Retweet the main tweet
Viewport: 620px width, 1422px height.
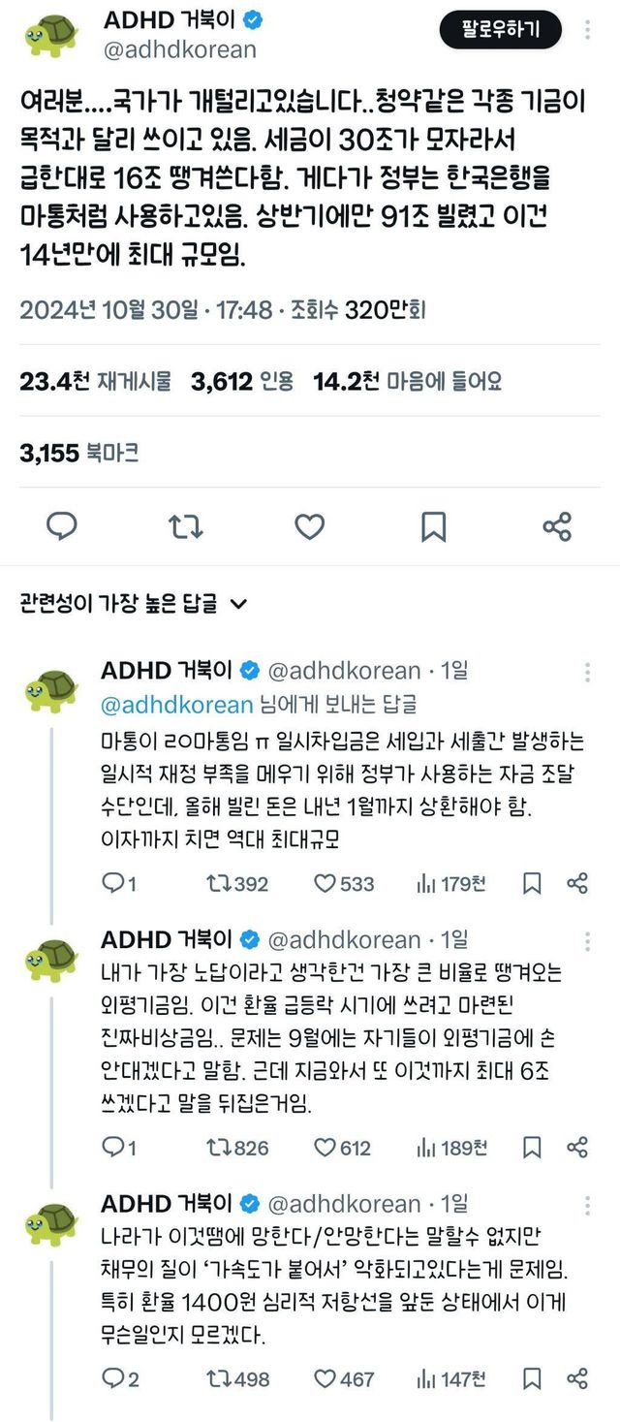(x=185, y=526)
